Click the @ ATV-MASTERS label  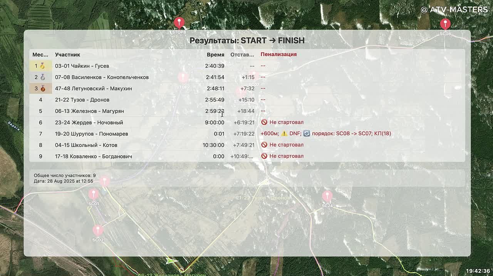[x=454, y=10]
